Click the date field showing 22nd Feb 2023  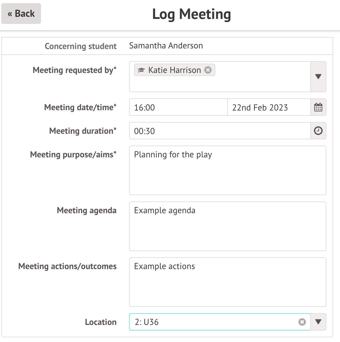269,107
